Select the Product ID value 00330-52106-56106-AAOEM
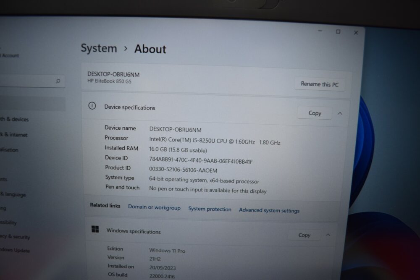Image resolution: width=420 pixels, height=280 pixels. pyautogui.click(x=183, y=170)
